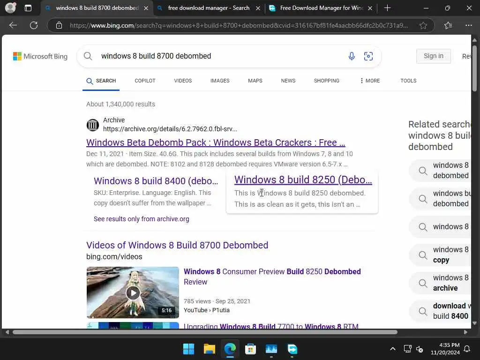Select the IMAGES search tab
The height and width of the screenshot is (360, 480).
(220, 81)
